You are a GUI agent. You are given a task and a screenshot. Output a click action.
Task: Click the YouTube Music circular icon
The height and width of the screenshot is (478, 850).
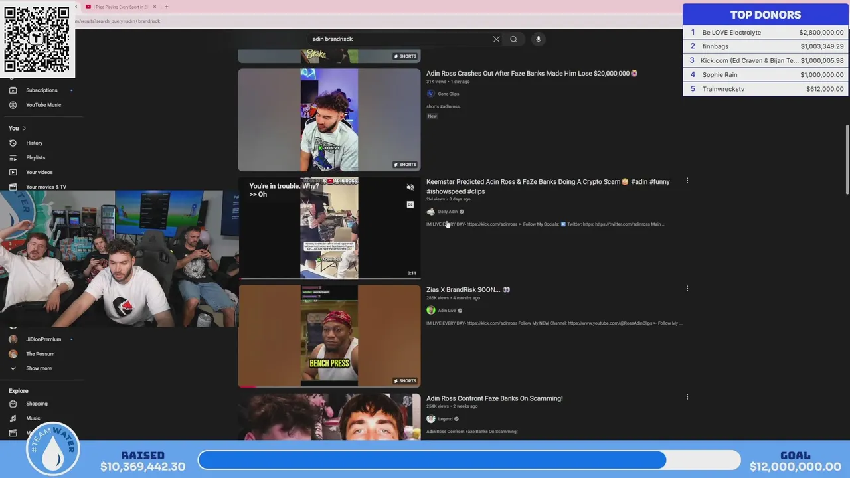click(x=13, y=105)
